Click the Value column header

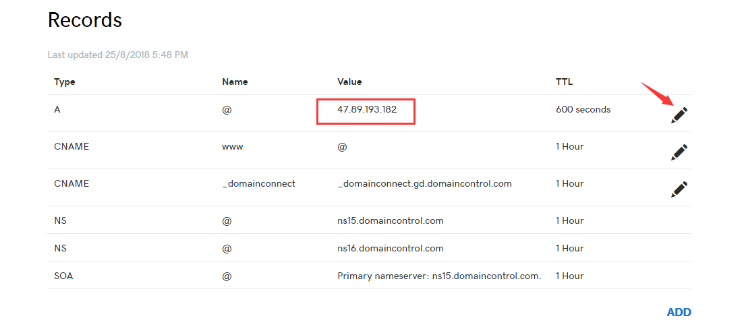click(x=349, y=82)
